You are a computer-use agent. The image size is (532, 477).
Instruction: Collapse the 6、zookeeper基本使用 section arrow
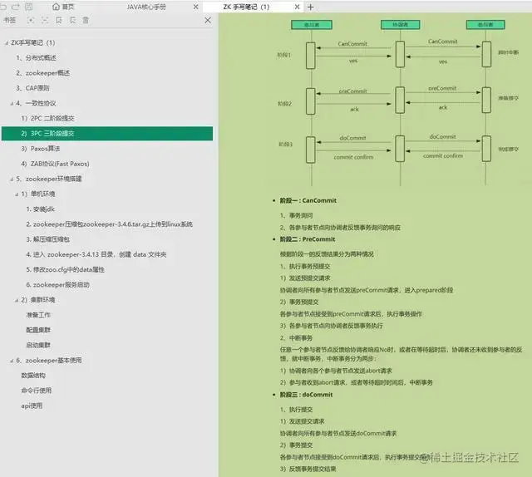tap(12, 361)
